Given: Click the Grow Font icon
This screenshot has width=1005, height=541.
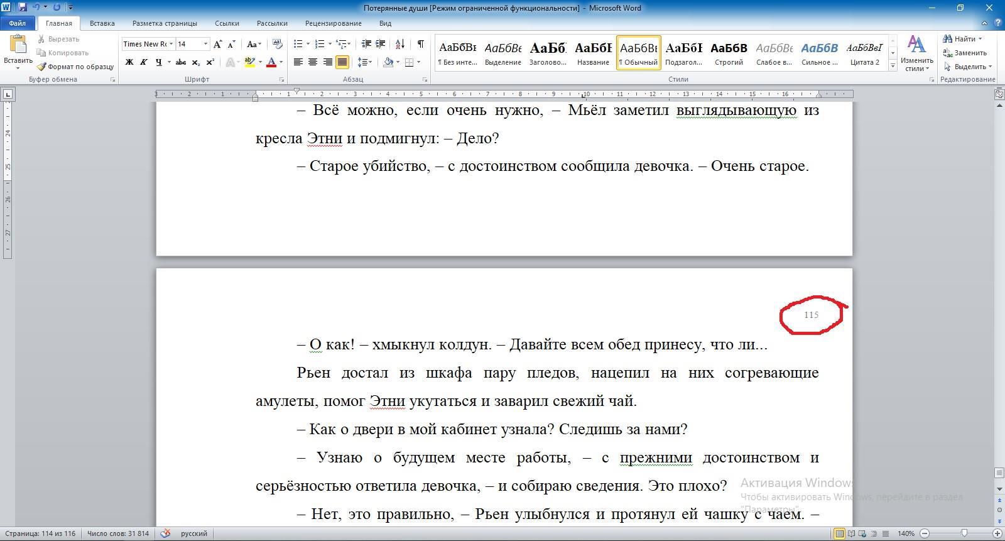Looking at the screenshot, I should point(217,44).
